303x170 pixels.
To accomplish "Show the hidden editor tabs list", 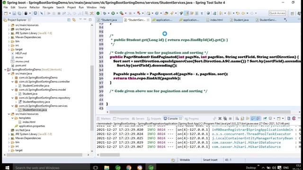I will tap(285, 20).
